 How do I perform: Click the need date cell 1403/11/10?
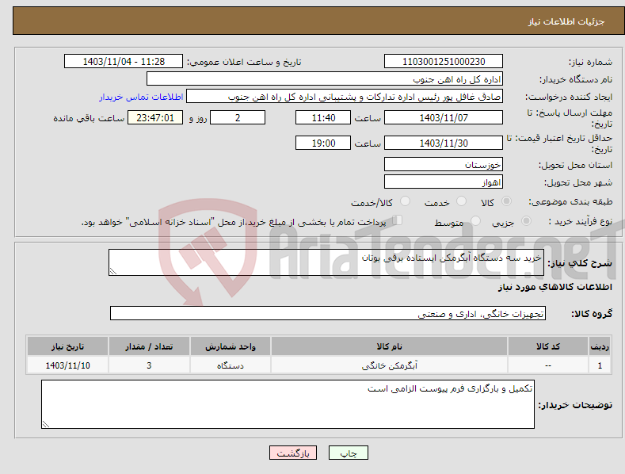[68, 365]
